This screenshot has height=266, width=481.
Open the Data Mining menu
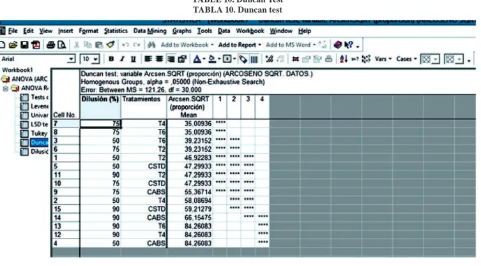149,31
